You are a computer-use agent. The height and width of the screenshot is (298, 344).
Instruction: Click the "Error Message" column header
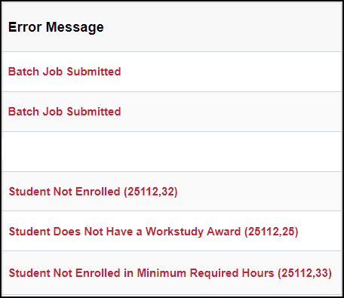56,27
